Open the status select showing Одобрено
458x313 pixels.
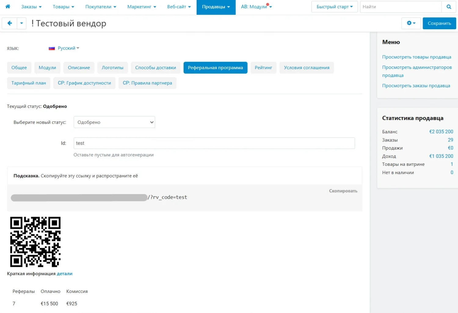(114, 122)
